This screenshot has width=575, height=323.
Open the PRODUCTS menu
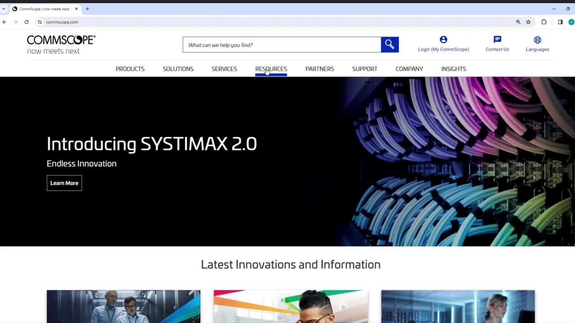(130, 69)
